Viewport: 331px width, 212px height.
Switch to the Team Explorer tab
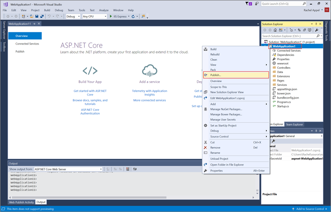click(294, 124)
